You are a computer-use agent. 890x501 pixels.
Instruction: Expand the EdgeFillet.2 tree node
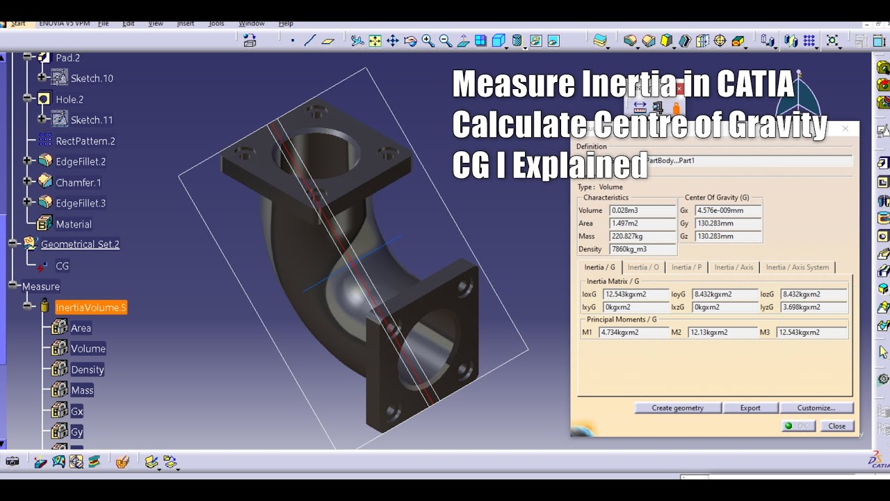coord(27,161)
